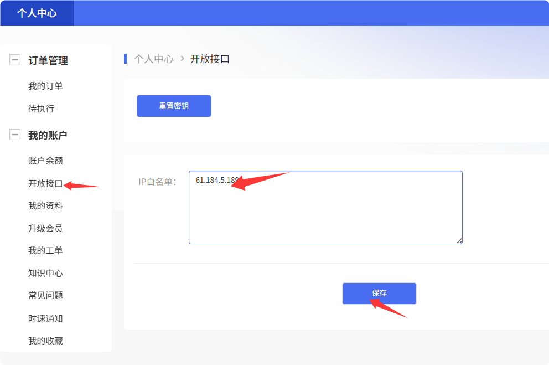Open the 个人中心 top tab
The height and width of the screenshot is (365, 549).
(x=37, y=13)
